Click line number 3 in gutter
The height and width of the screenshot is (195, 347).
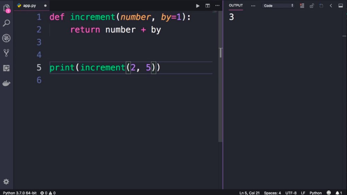coord(39,42)
